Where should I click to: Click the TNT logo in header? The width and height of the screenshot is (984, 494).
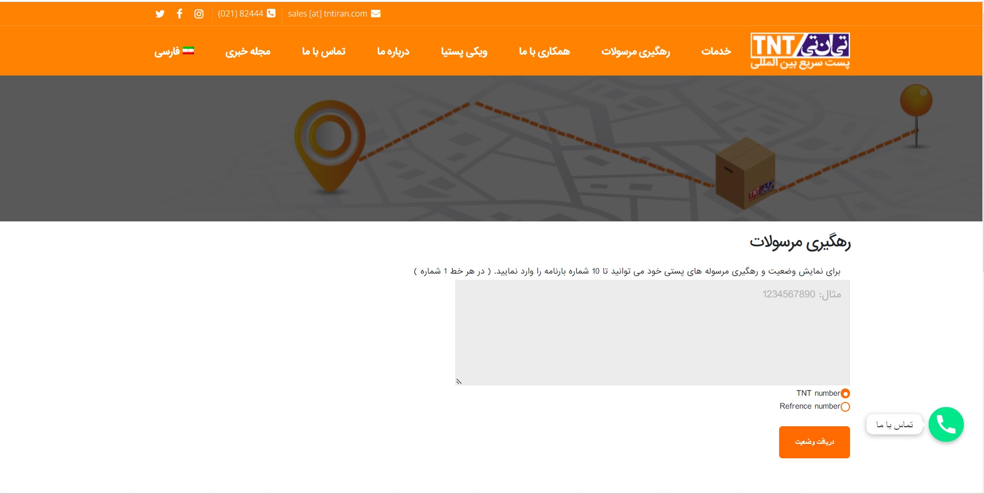(800, 51)
